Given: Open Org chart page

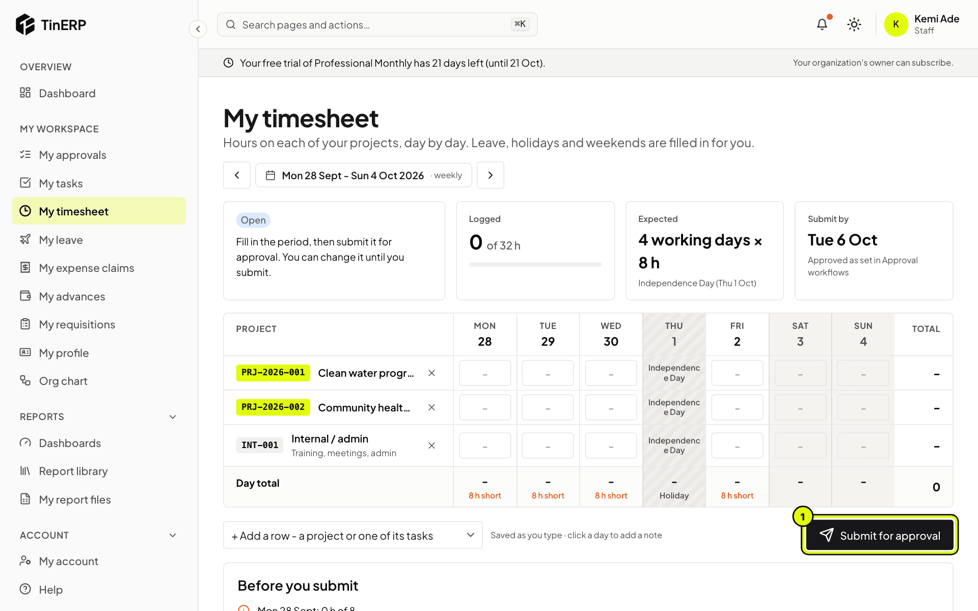Looking at the screenshot, I should [x=99, y=381].
